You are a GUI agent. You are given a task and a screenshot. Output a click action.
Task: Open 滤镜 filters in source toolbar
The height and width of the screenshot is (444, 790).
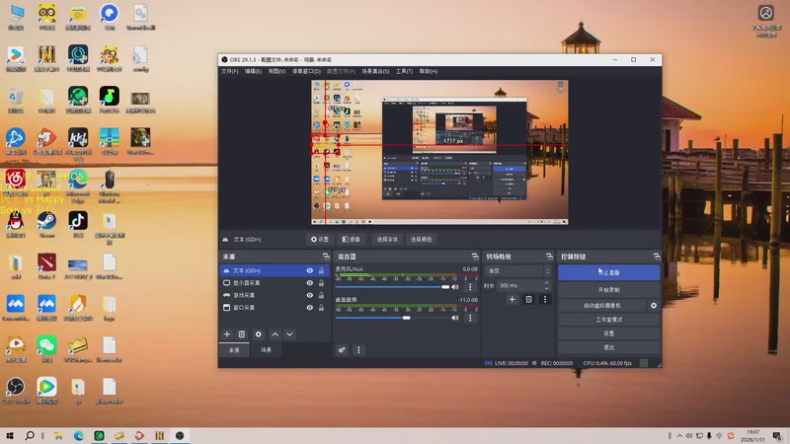pos(352,240)
